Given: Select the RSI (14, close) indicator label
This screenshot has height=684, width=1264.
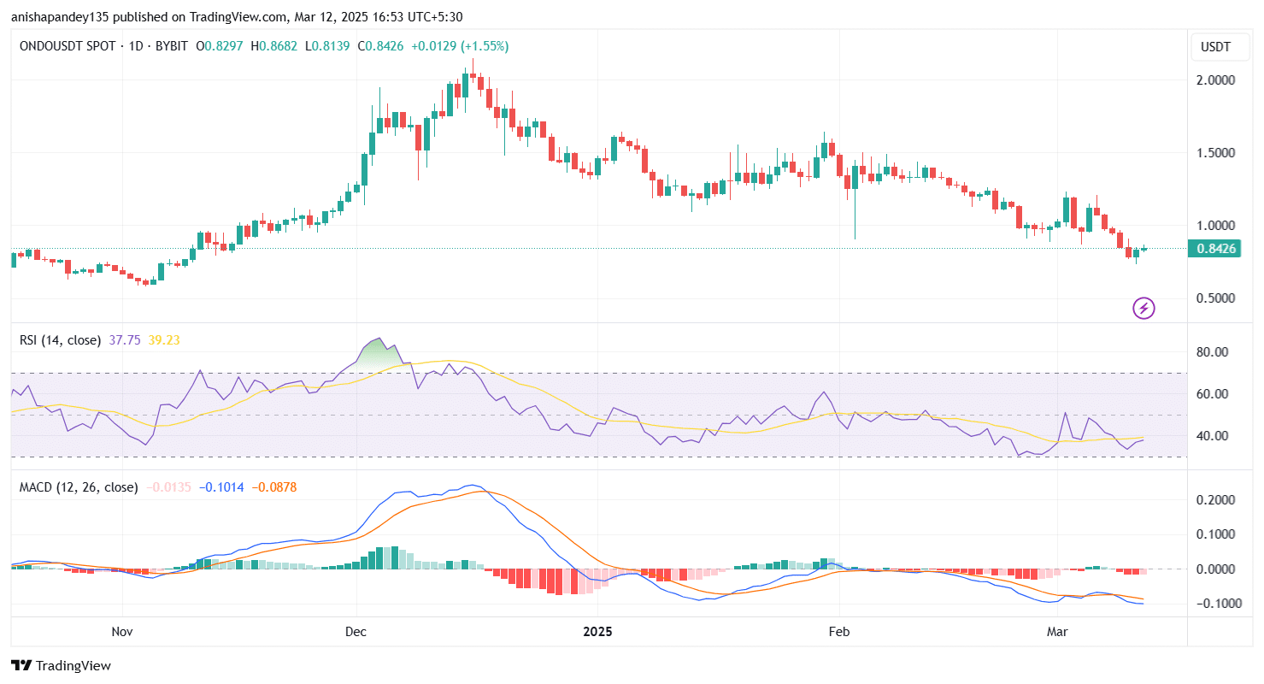Looking at the screenshot, I should tap(60, 340).
